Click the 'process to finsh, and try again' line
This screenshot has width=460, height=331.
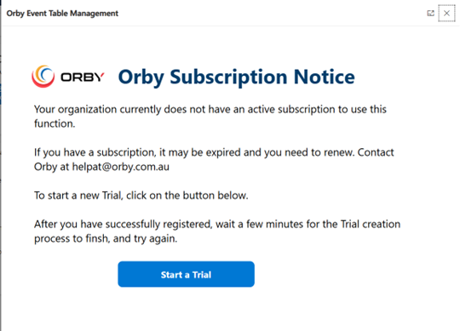click(x=106, y=238)
